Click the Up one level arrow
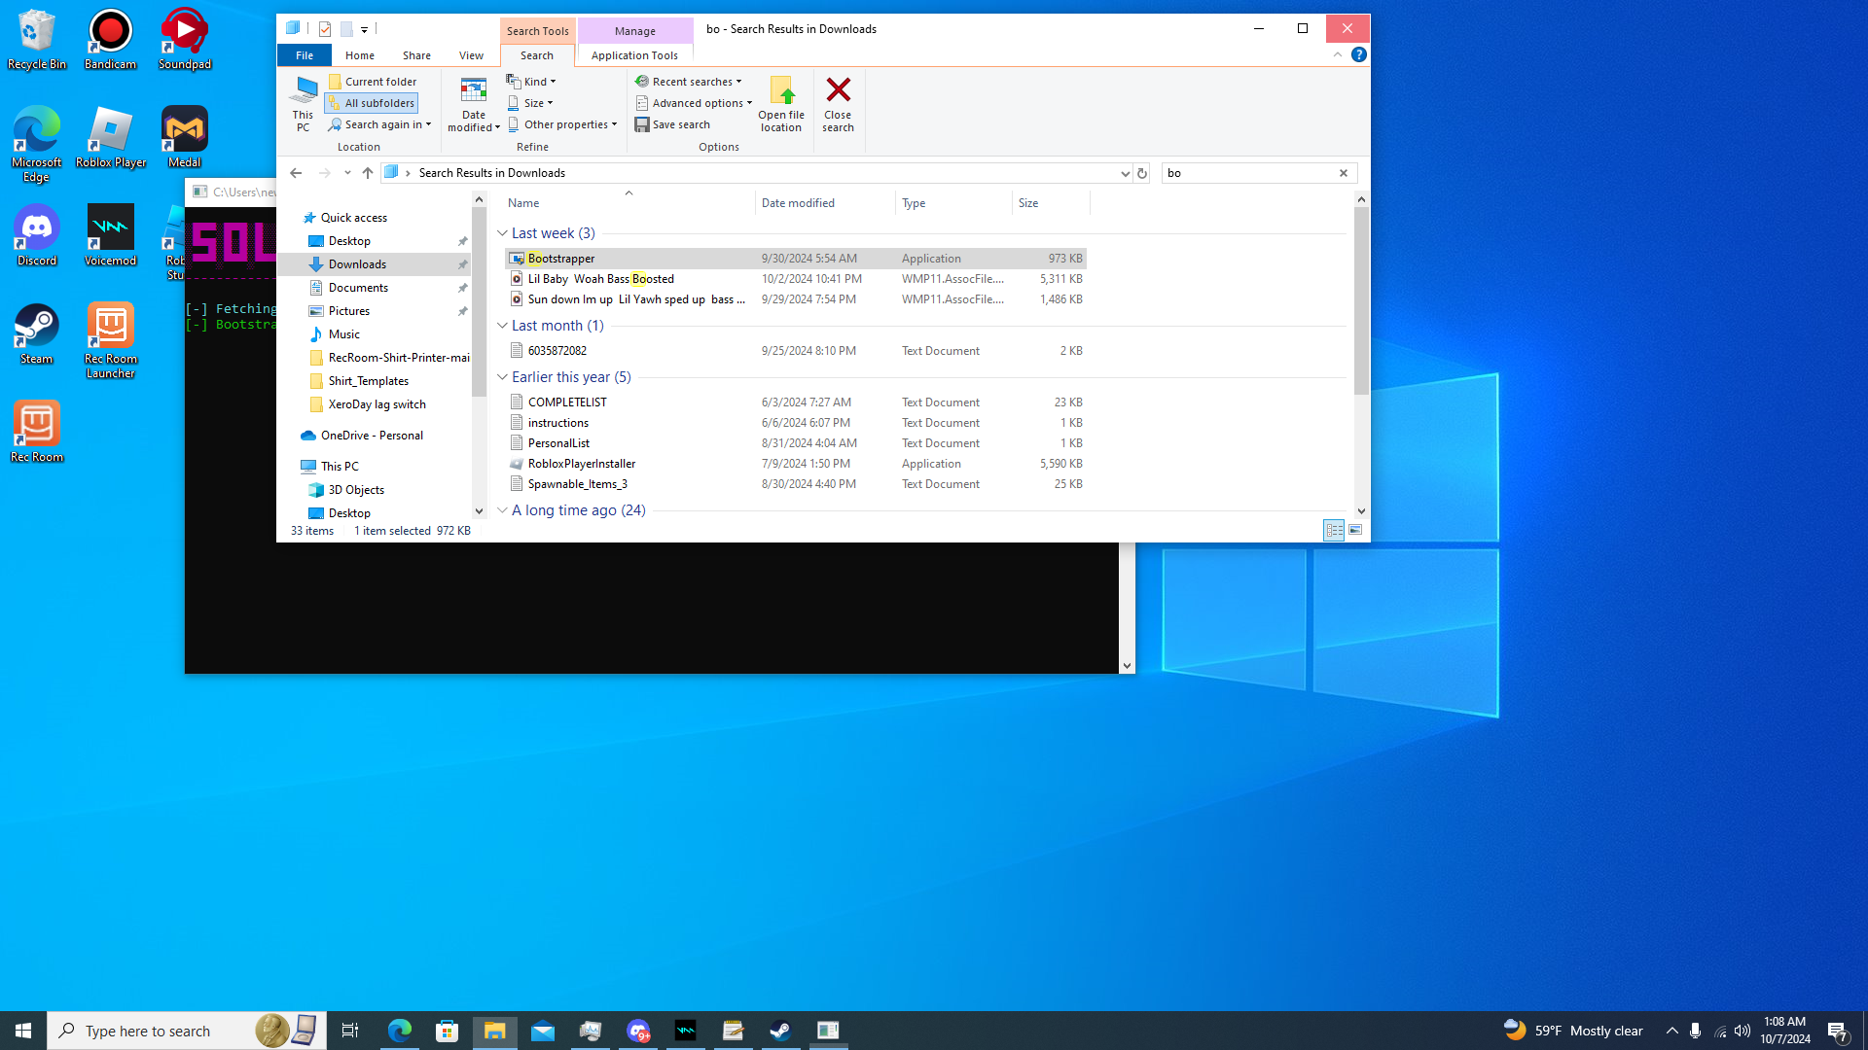 pos(367,173)
